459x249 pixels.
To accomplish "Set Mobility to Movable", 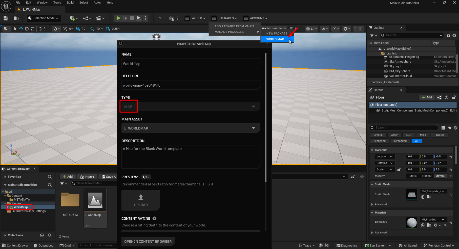I will point(440,176).
